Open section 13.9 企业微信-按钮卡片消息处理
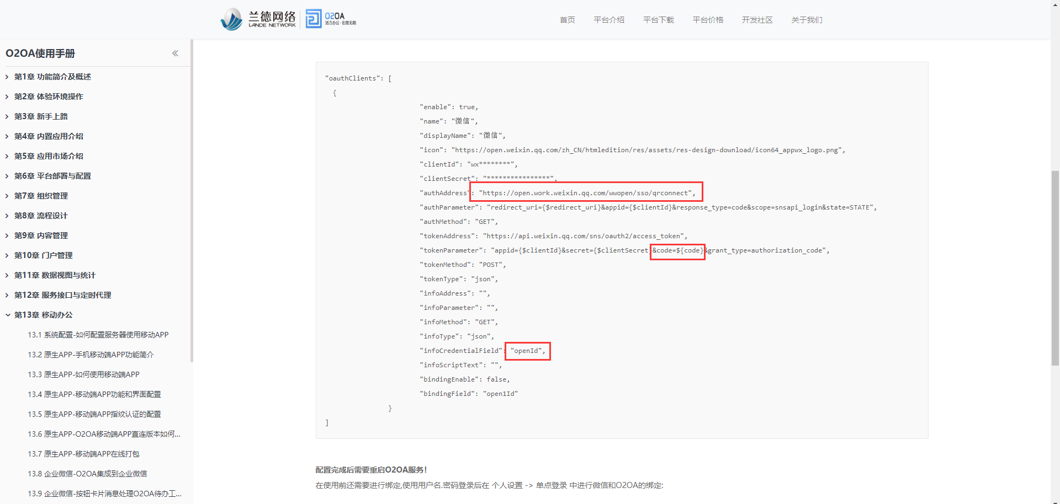 (x=104, y=494)
